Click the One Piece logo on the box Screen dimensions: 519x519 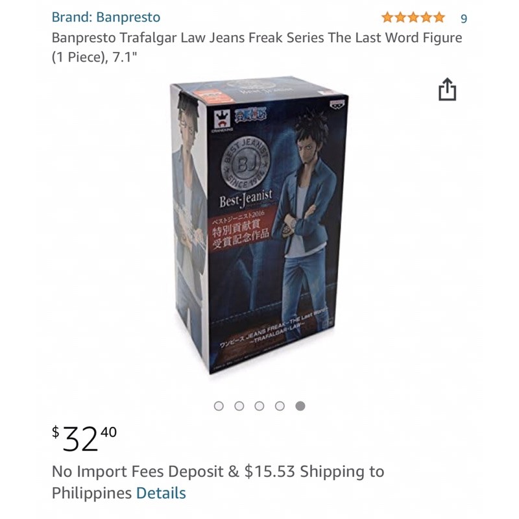click(250, 115)
